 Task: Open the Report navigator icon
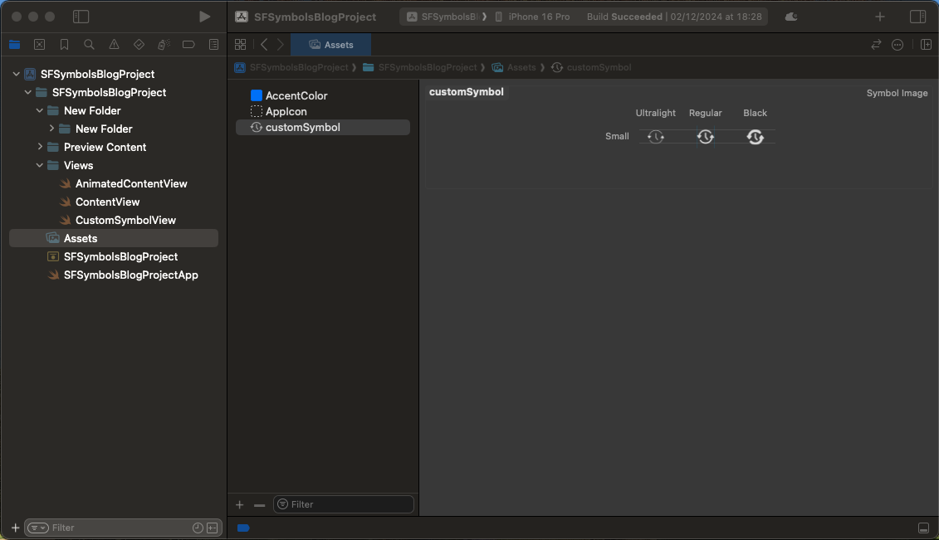click(214, 45)
